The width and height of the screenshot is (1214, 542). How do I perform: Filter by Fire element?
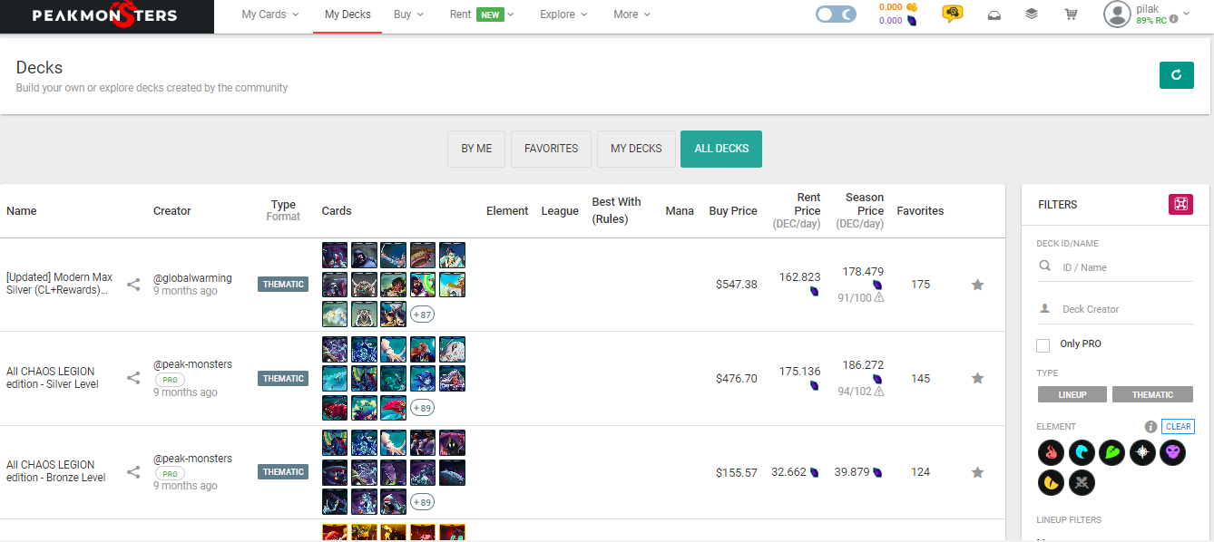point(1052,452)
